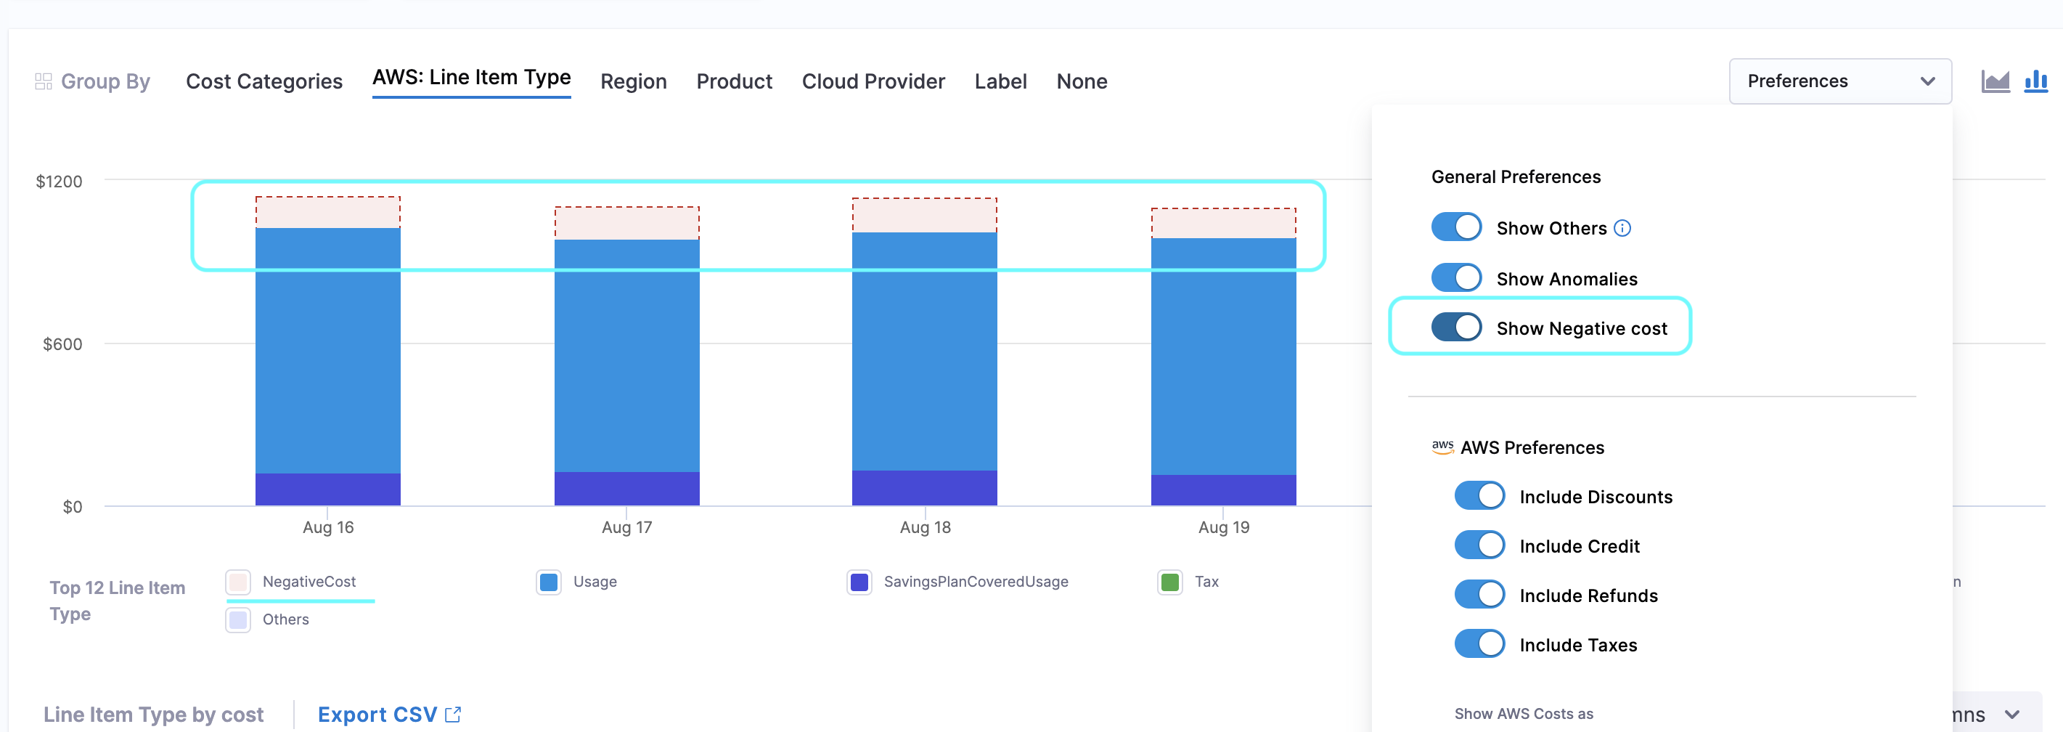Screen dimensions: 2063x732
Task: Disable Include Discounts toggle
Action: (1479, 496)
